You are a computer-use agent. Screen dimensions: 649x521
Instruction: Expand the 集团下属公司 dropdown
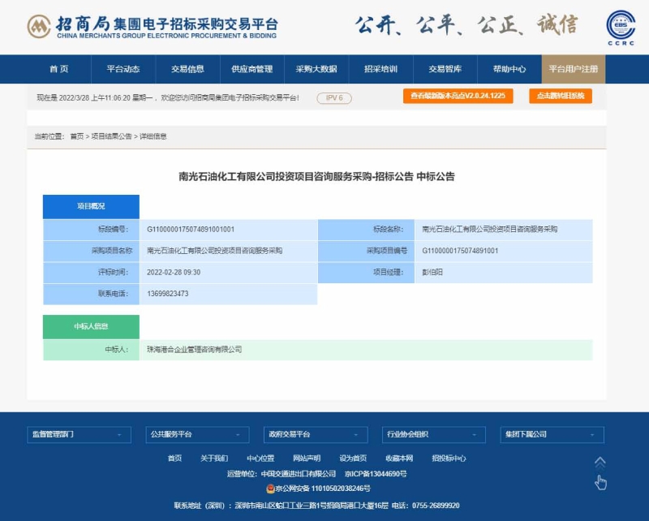(x=552, y=434)
